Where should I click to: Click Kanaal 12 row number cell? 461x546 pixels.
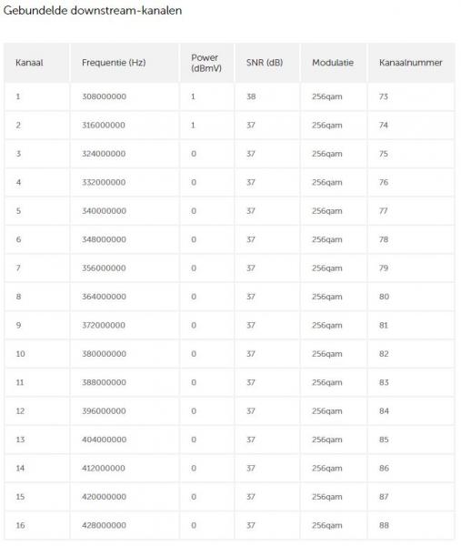coord(20,411)
